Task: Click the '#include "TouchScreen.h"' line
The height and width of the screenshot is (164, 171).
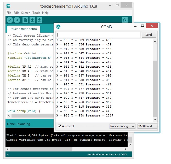Action: 30,58
